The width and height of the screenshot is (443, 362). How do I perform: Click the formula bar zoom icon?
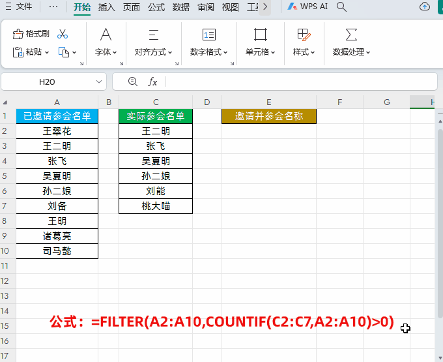pyautogui.click(x=132, y=82)
